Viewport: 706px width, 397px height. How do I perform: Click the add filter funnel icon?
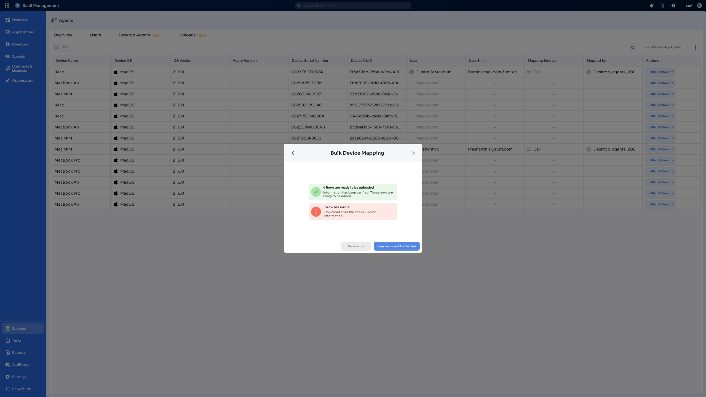(x=56, y=47)
